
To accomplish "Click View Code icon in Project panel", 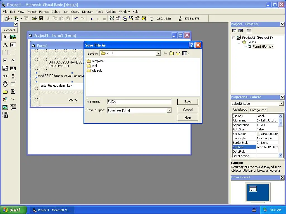I will (x=234, y=31).
